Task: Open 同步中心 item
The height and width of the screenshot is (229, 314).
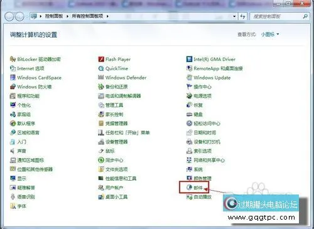Action: (111, 160)
